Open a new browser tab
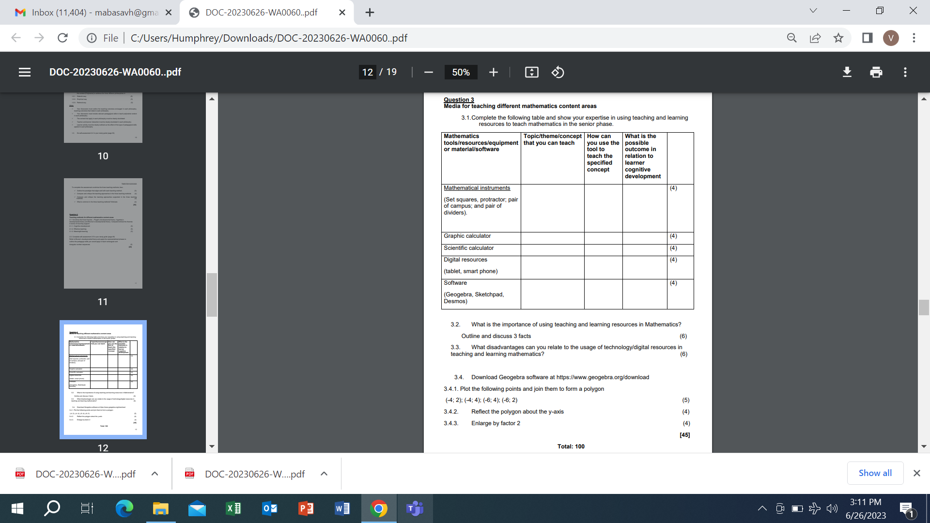 click(370, 13)
